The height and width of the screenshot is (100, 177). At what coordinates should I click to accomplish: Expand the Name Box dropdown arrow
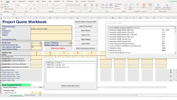point(11,15)
